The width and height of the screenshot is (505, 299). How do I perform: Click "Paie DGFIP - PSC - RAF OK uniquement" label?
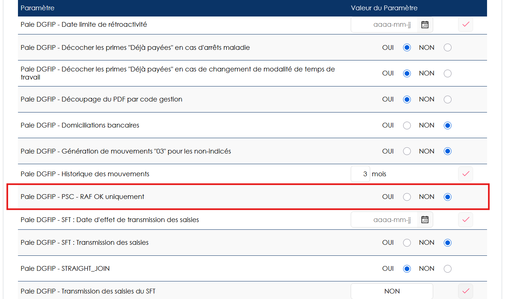82,197
